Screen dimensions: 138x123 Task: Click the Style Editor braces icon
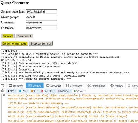(x=68, y=85)
